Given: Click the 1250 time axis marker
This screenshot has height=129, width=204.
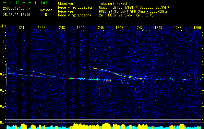Looking at the screenshot, I should click(198, 27).
